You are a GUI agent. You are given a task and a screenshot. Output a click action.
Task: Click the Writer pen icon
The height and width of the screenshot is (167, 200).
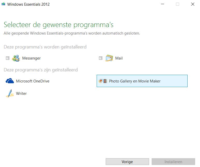10,94
